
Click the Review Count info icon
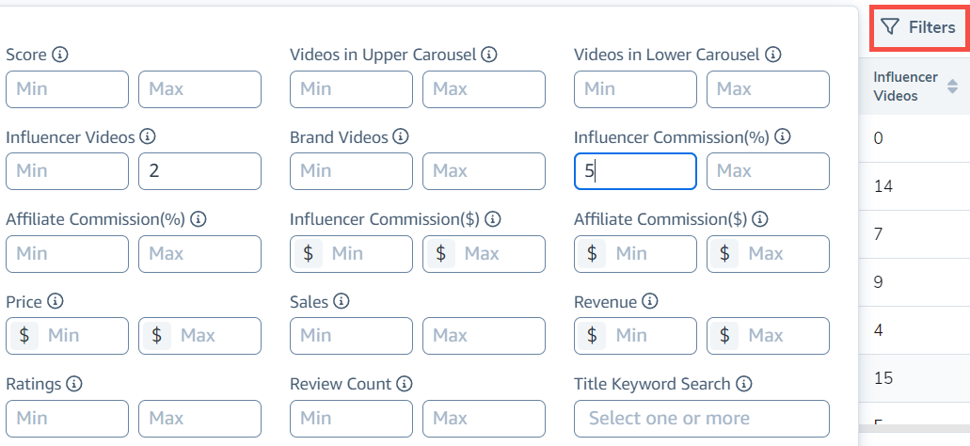click(x=405, y=384)
